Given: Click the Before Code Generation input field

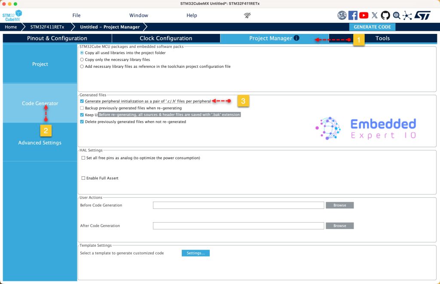Looking at the screenshot, I should click(x=238, y=205).
